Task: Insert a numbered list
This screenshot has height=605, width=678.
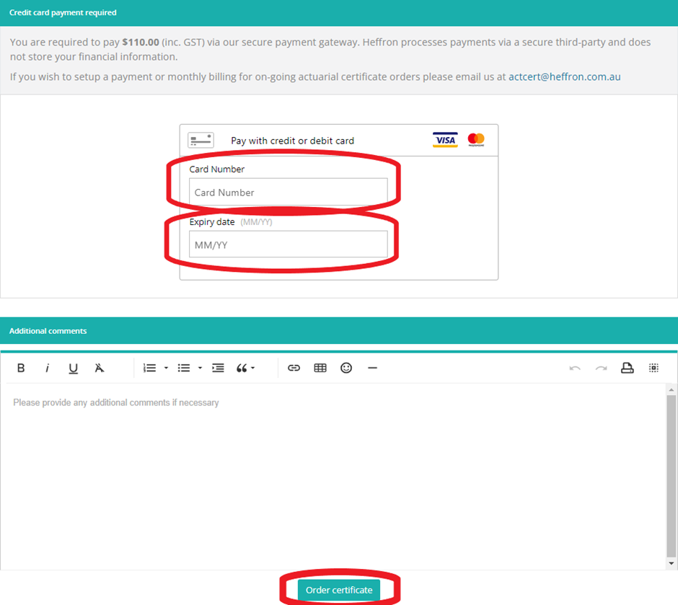Action: pyautogui.click(x=149, y=368)
